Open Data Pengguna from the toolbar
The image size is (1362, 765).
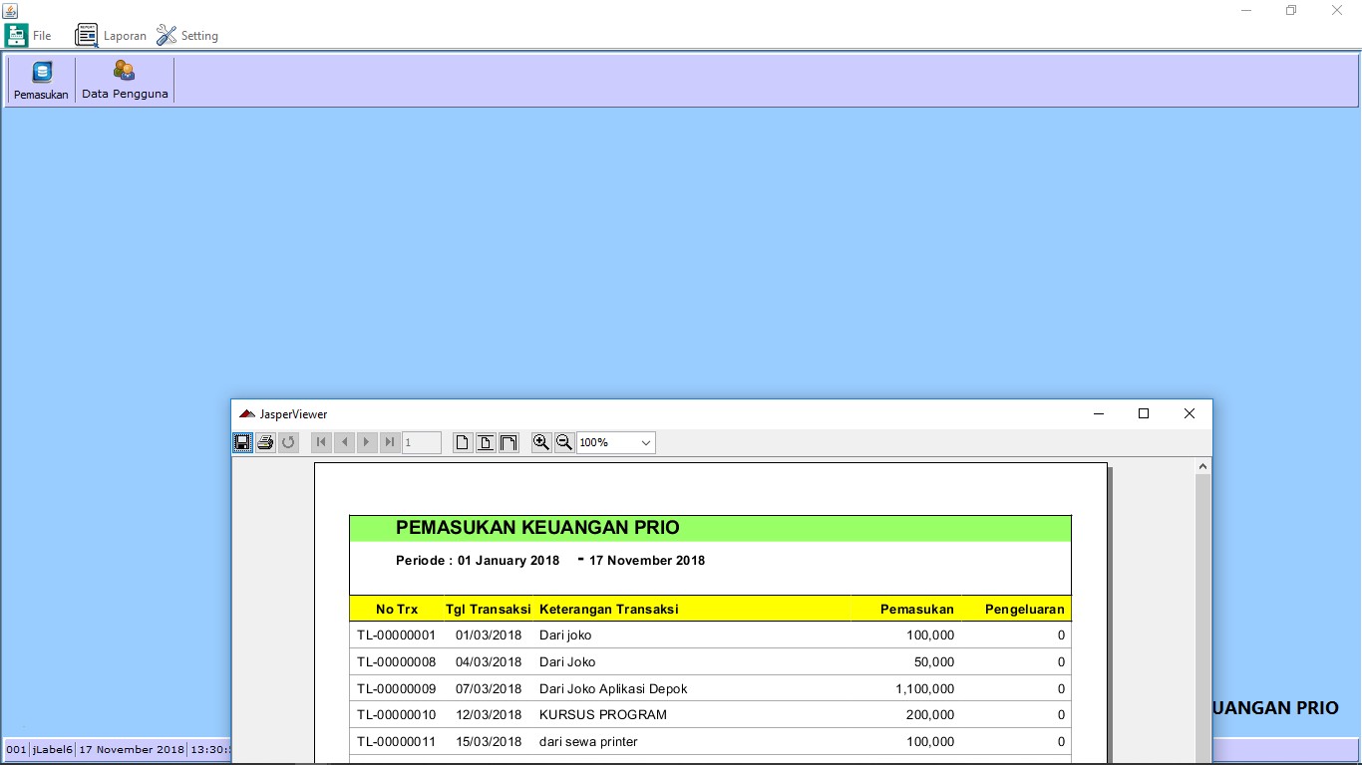click(124, 80)
